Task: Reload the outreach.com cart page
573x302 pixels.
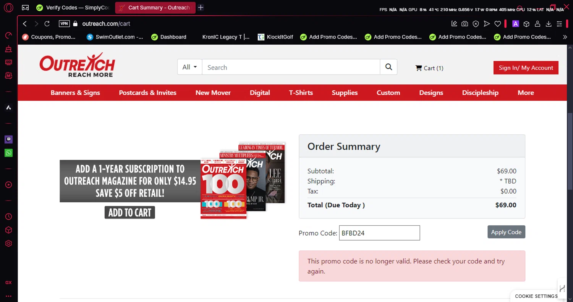Action: 47,24
